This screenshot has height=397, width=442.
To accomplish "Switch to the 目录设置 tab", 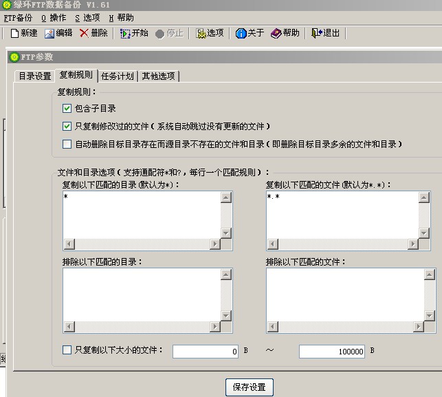I will coord(34,76).
